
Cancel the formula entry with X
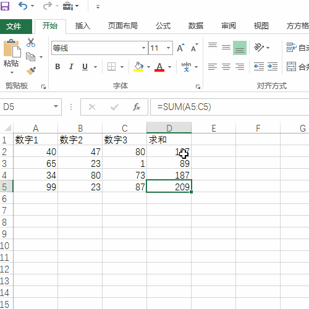tap(92, 107)
